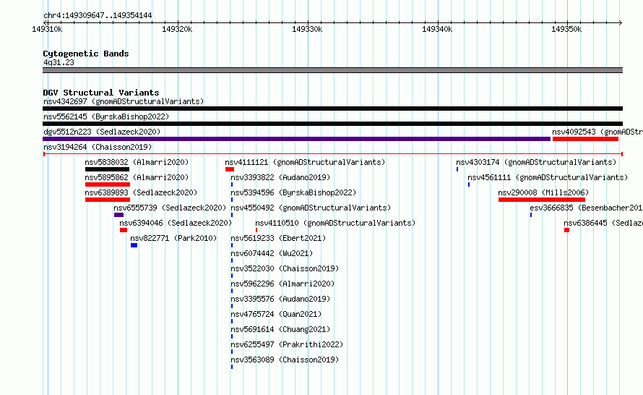Click the 149320k ruler label

(177, 29)
